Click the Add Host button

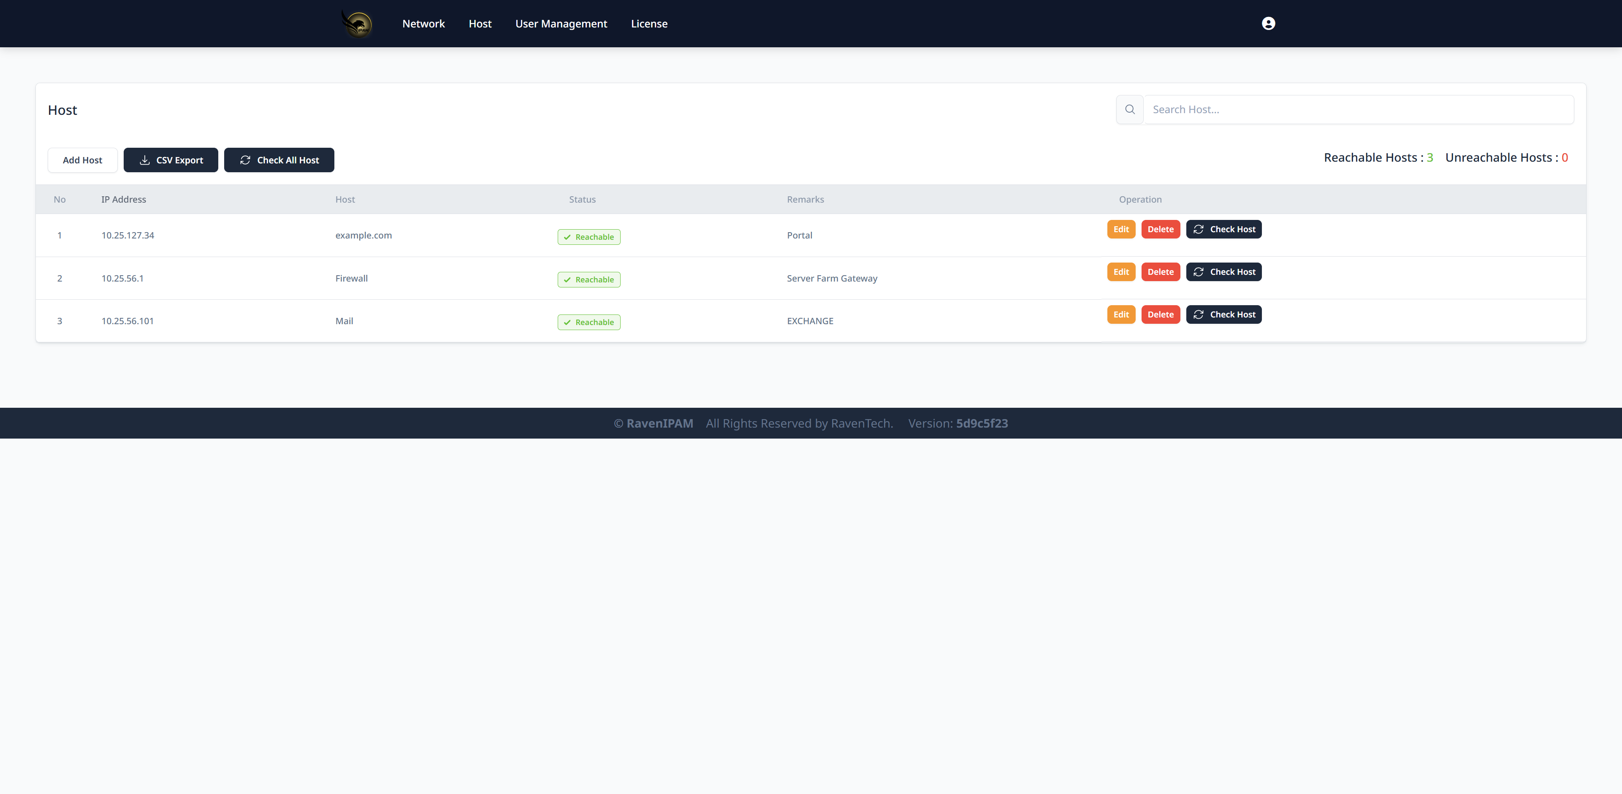[82, 160]
